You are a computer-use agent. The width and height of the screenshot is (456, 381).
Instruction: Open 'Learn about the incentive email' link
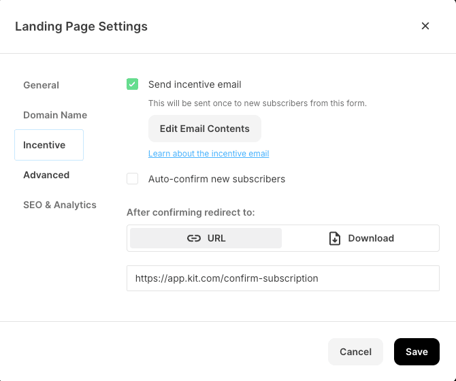(208, 154)
